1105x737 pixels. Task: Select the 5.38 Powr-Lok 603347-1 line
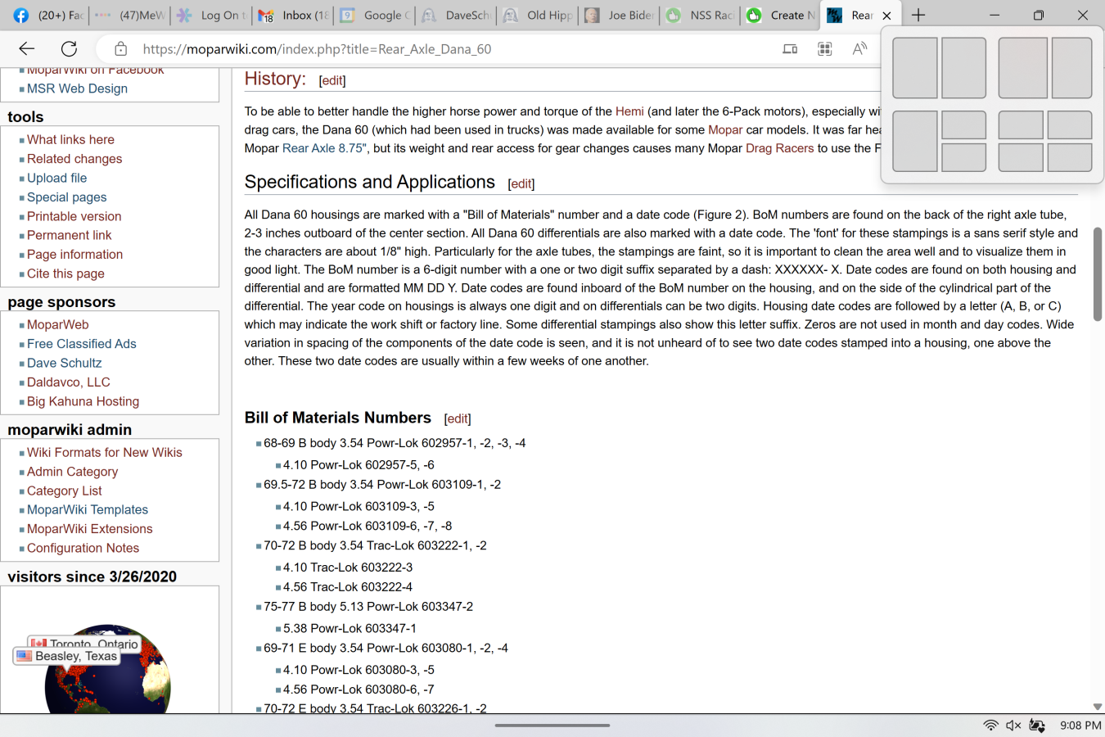pyautogui.click(x=350, y=628)
